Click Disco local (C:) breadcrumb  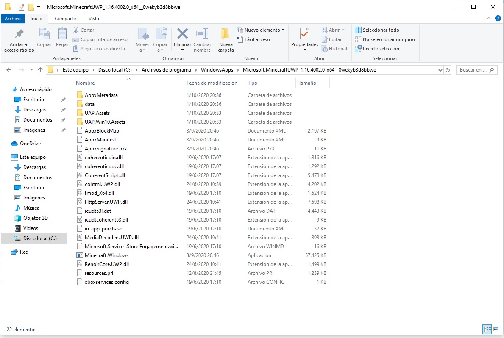[115, 70]
